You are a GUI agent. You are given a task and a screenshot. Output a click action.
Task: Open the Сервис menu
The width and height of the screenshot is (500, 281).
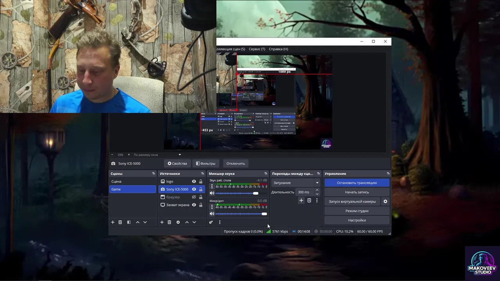257,49
